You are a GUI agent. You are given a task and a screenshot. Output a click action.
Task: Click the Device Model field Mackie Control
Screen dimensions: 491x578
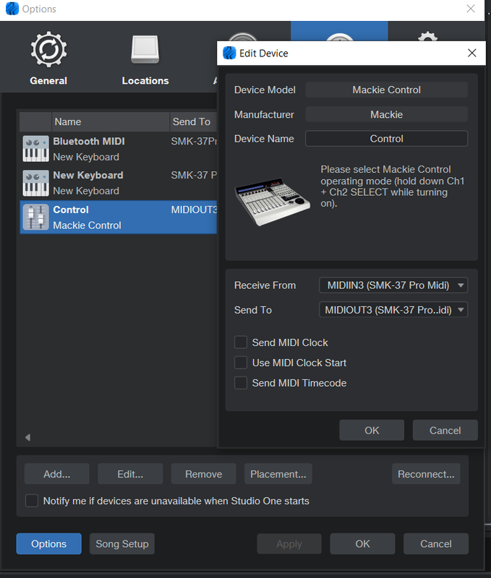(386, 90)
